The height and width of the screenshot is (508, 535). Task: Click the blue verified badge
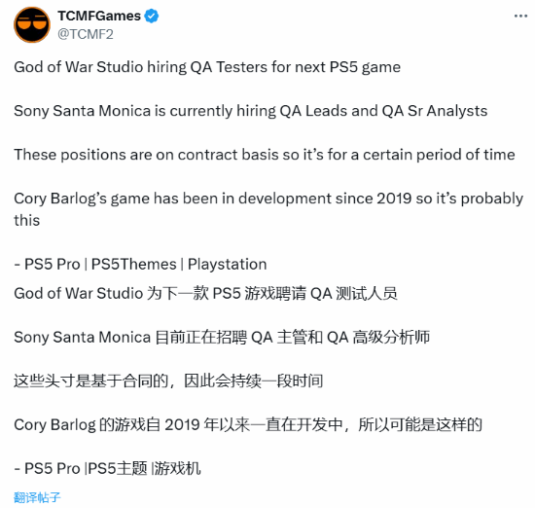click(151, 16)
